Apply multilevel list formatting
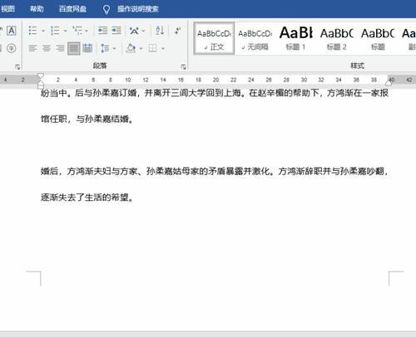 77,31
